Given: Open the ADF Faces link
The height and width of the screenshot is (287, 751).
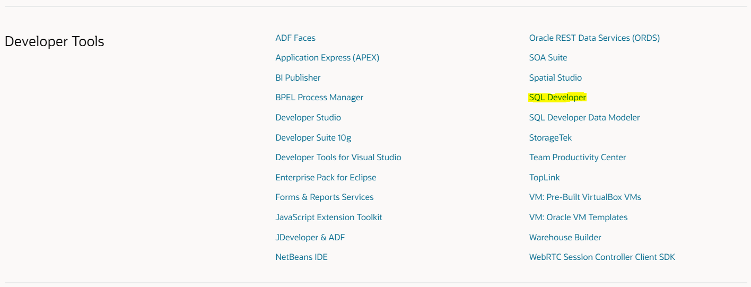Looking at the screenshot, I should click(x=295, y=38).
